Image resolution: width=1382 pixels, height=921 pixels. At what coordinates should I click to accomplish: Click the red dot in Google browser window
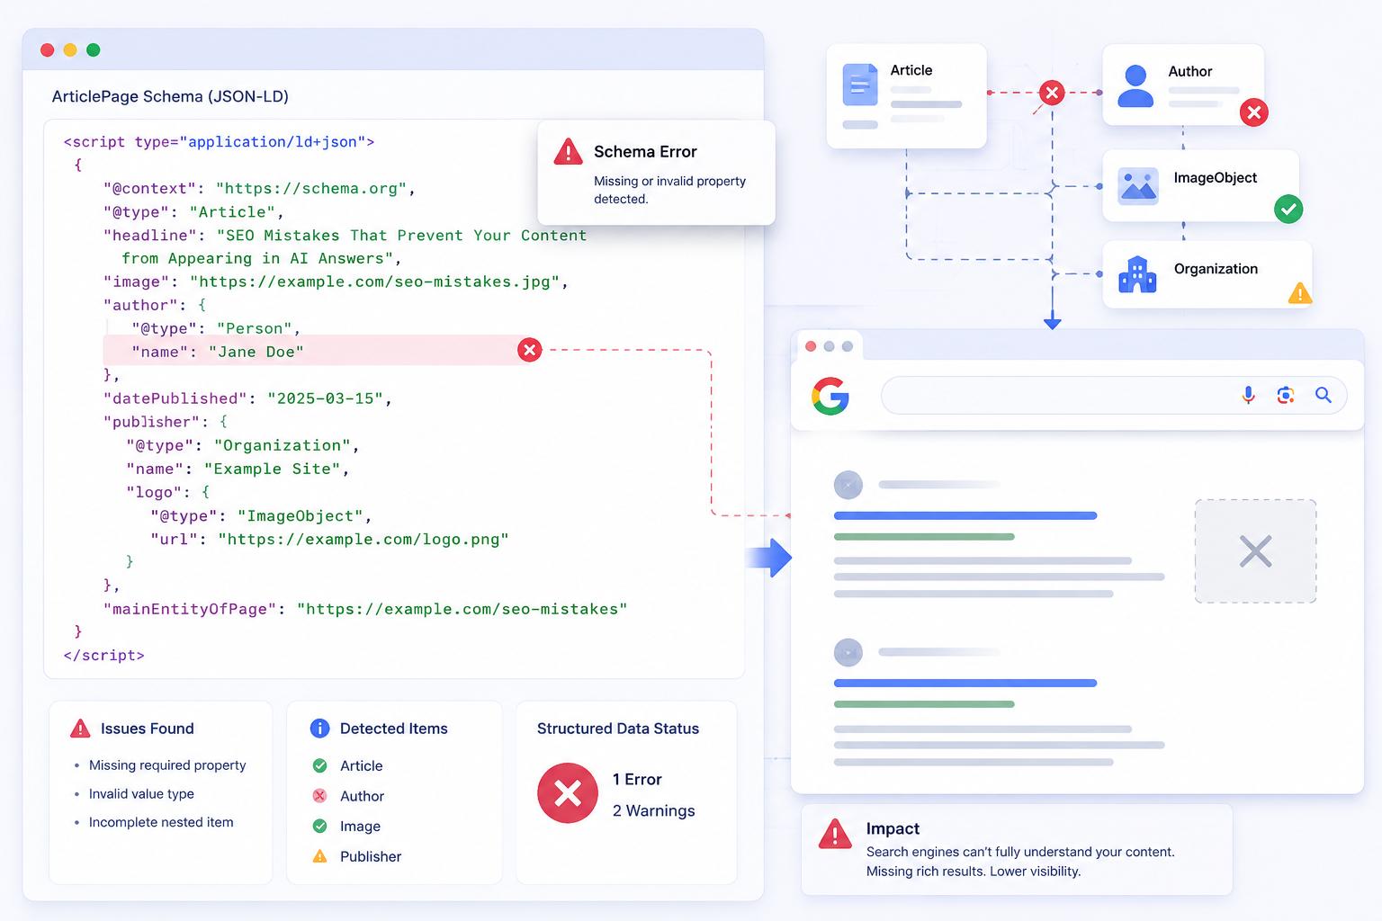click(x=811, y=346)
